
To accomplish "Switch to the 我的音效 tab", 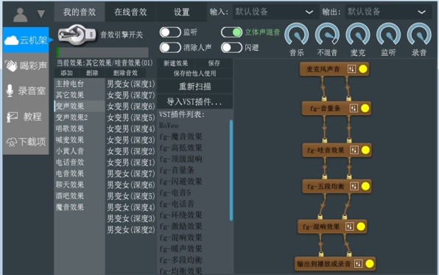I will tap(80, 12).
